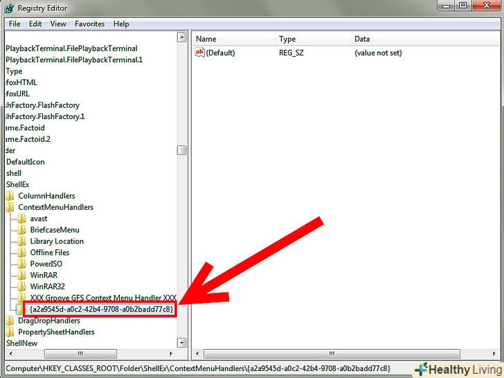Click the ab string icon of (Default) value
504x378 pixels.
click(x=199, y=53)
